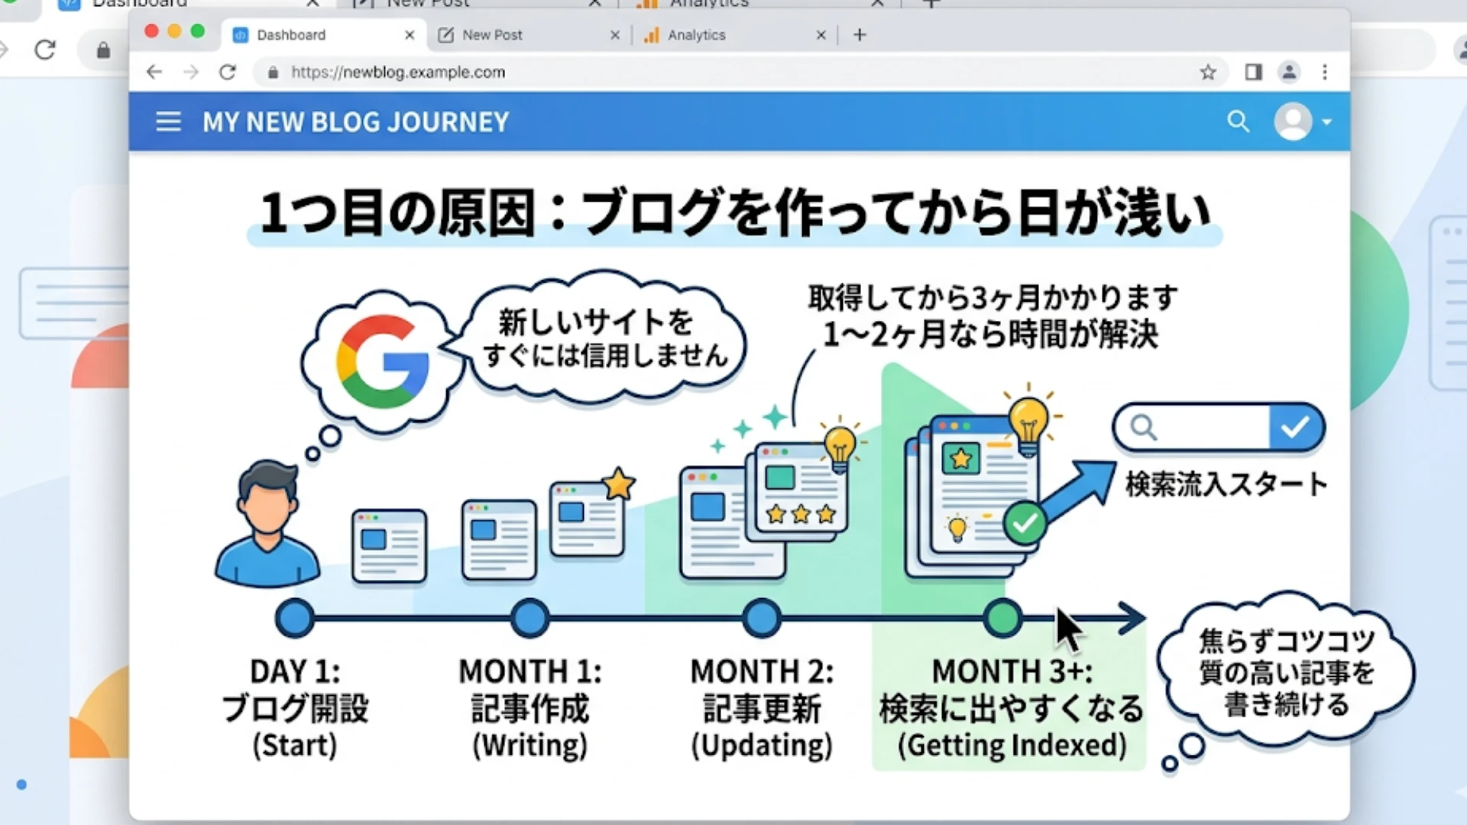The width and height of the screenshot is (1467, 825).
Task: Click the MONTH 3+: 検索に出やすくなる label
Action: (x=1011, y=708)
